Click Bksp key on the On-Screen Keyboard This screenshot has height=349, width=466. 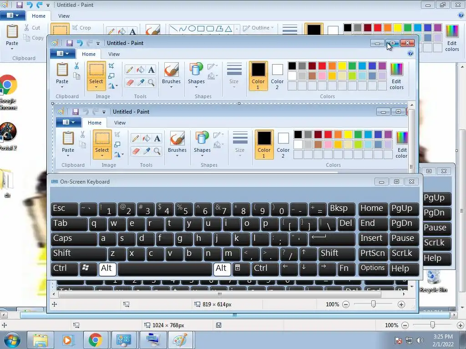point(341,209)
